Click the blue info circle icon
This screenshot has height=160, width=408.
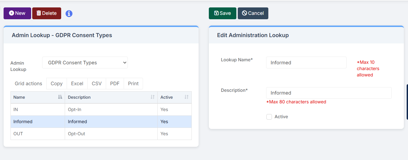69,13
